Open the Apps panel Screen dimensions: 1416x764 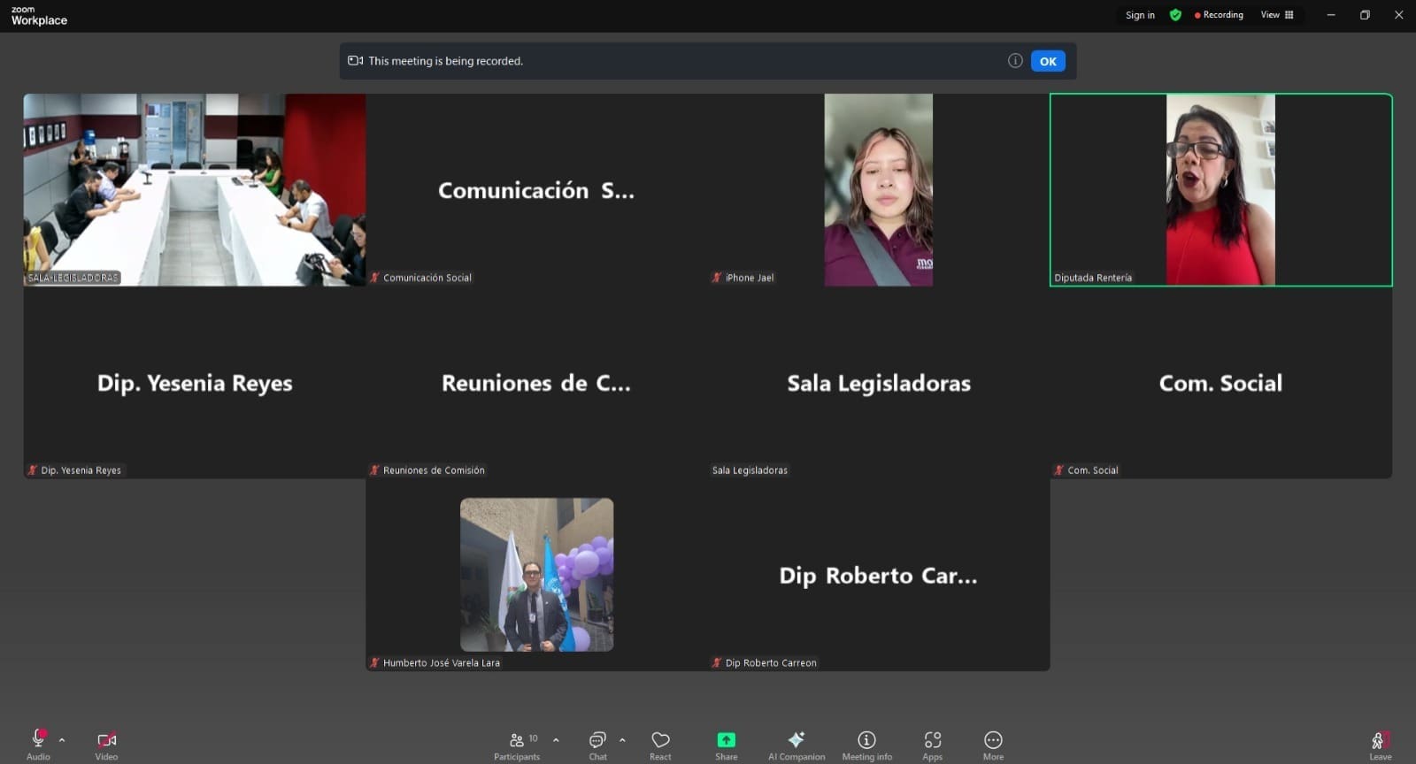(932, 744)
